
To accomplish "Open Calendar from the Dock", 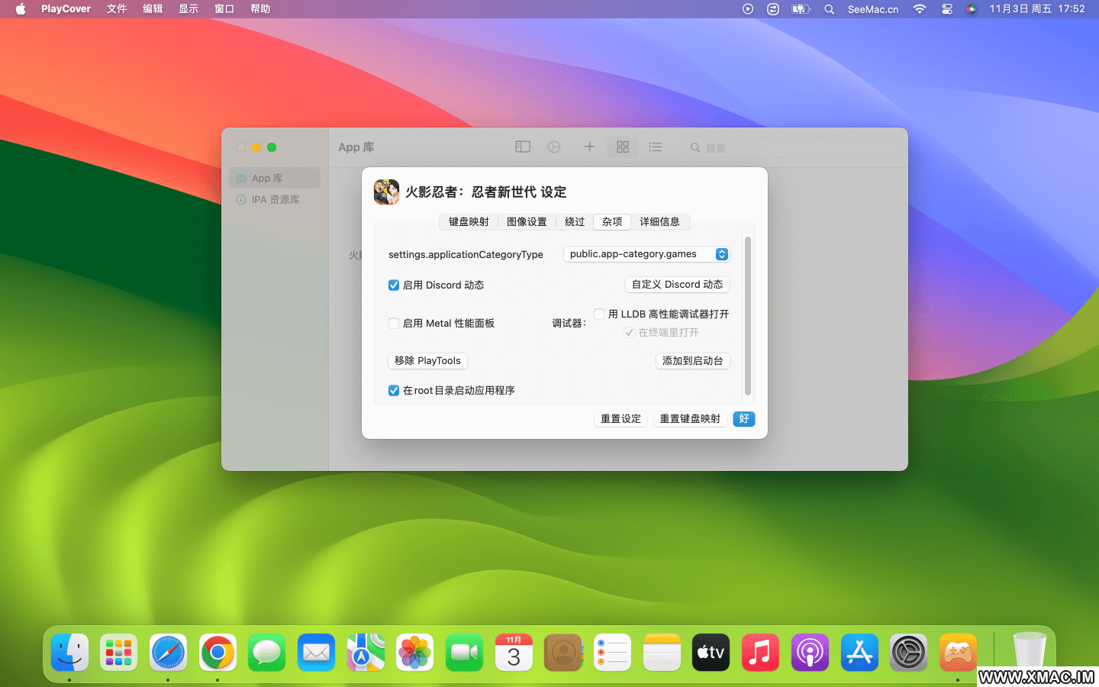I will [514, 653].
